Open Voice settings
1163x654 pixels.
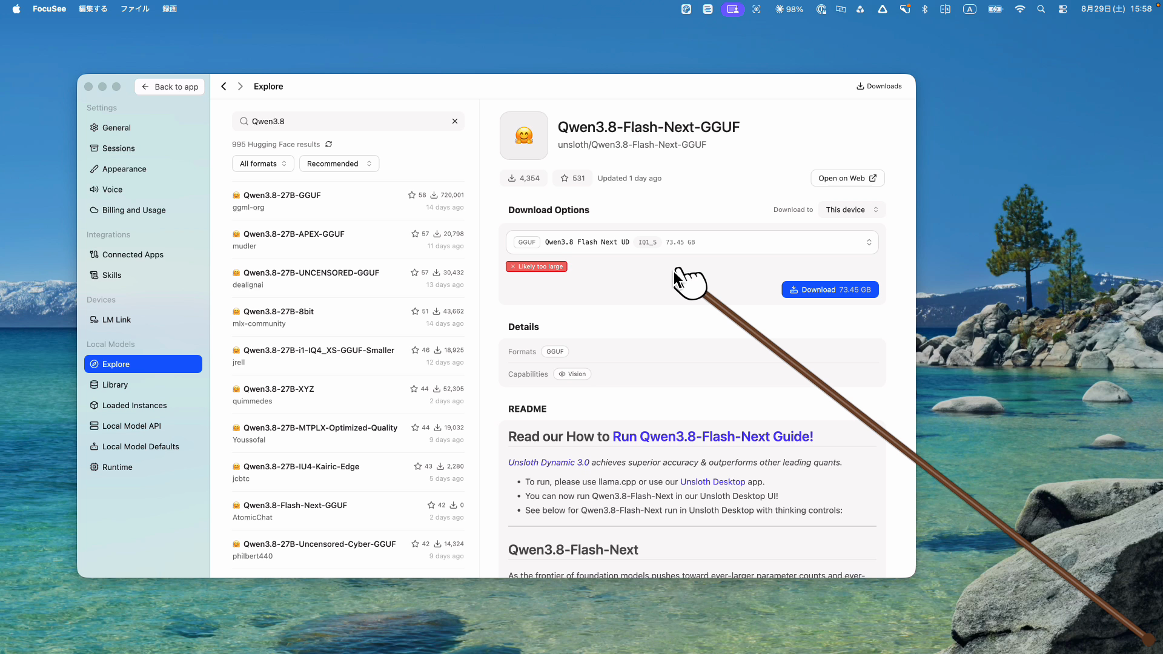pos(143,190)
